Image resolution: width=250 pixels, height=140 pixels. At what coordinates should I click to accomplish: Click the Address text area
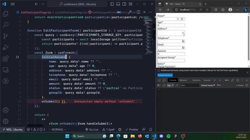171,33
